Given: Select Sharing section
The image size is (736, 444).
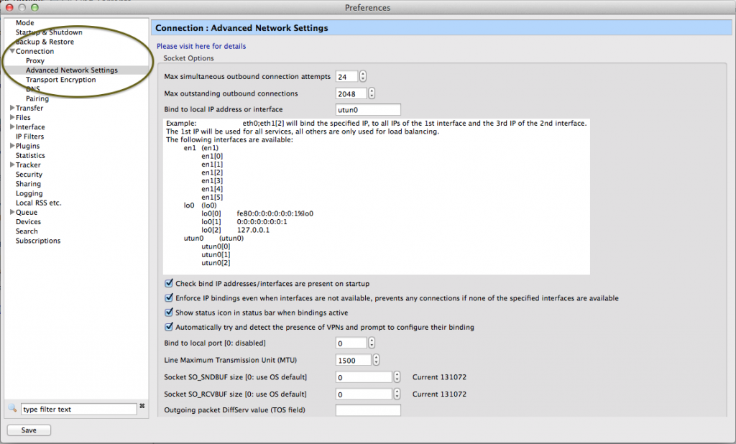Looking at the screenshot, I should [x=28, y=183].
